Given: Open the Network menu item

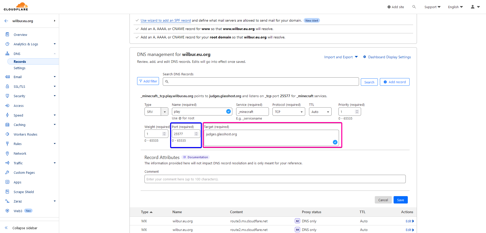Looking at the screenshot, I should [20, 153].
